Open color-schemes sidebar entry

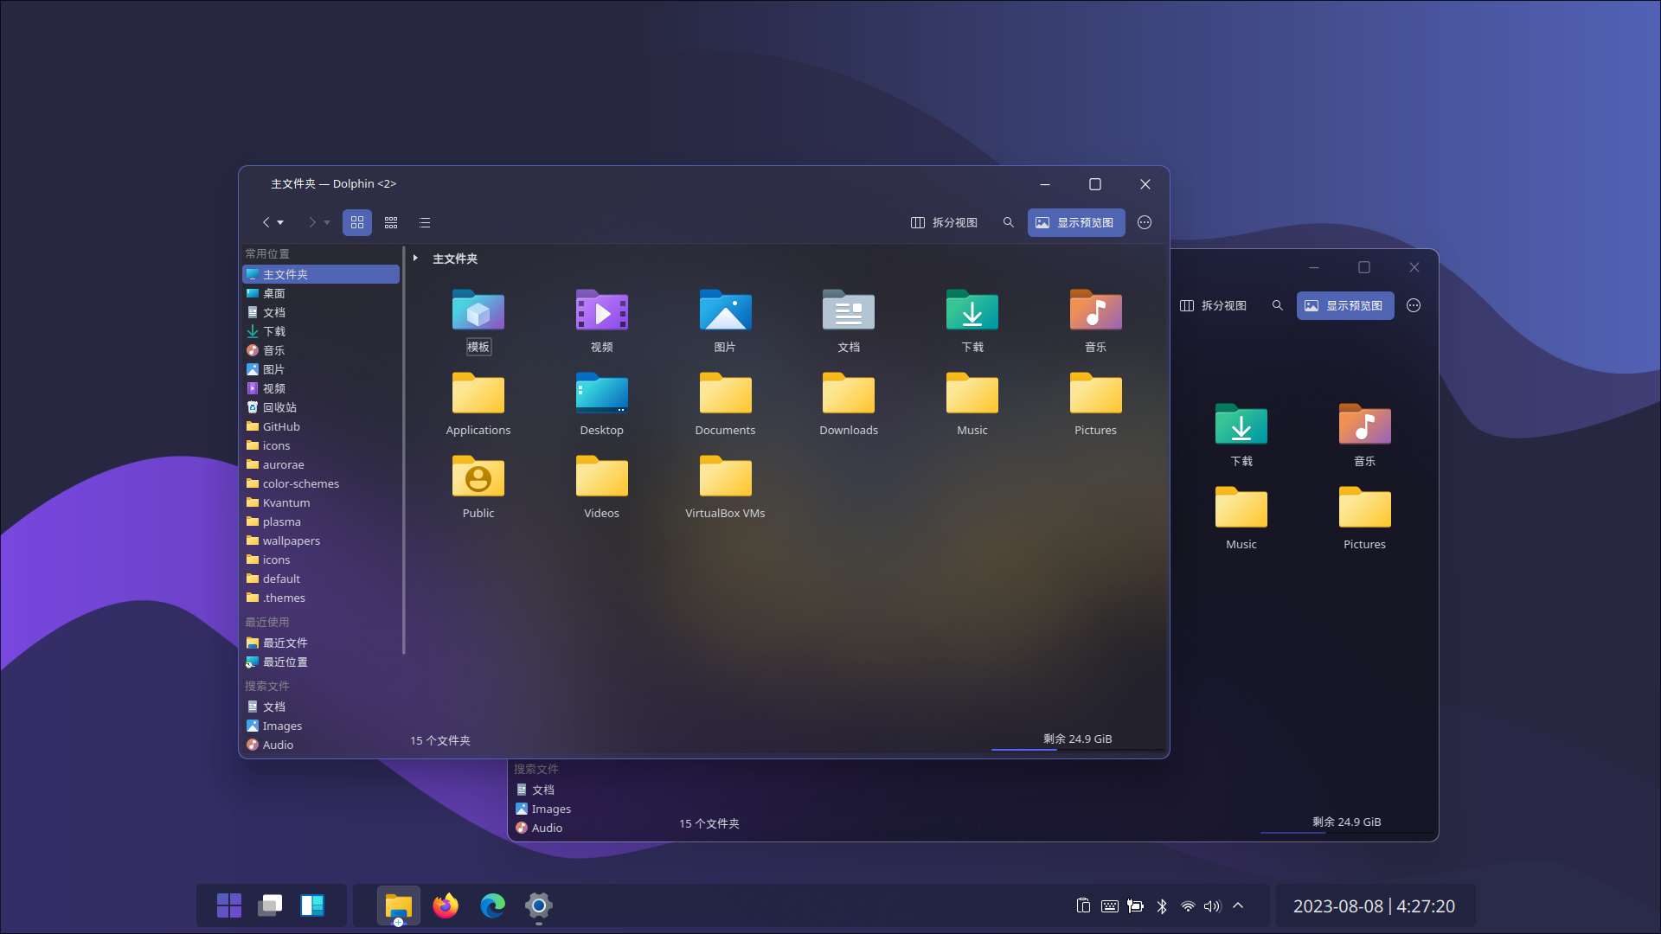[321, 483]
